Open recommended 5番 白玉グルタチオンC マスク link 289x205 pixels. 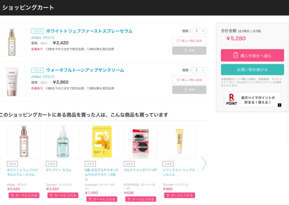[102, 175]
